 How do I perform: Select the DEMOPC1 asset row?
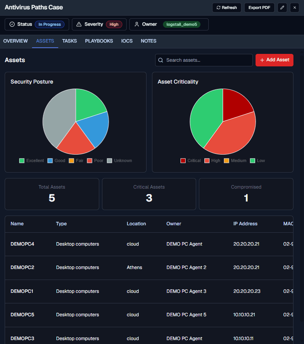click(x=149, y=291)
